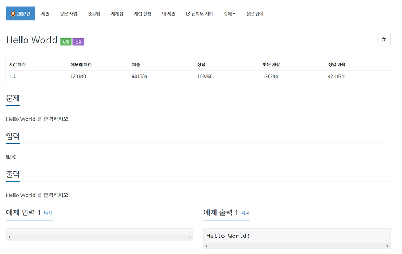402x254 pixels.
Task: Open the 맞은 사람 navigation tab
Action: [69, 13]
